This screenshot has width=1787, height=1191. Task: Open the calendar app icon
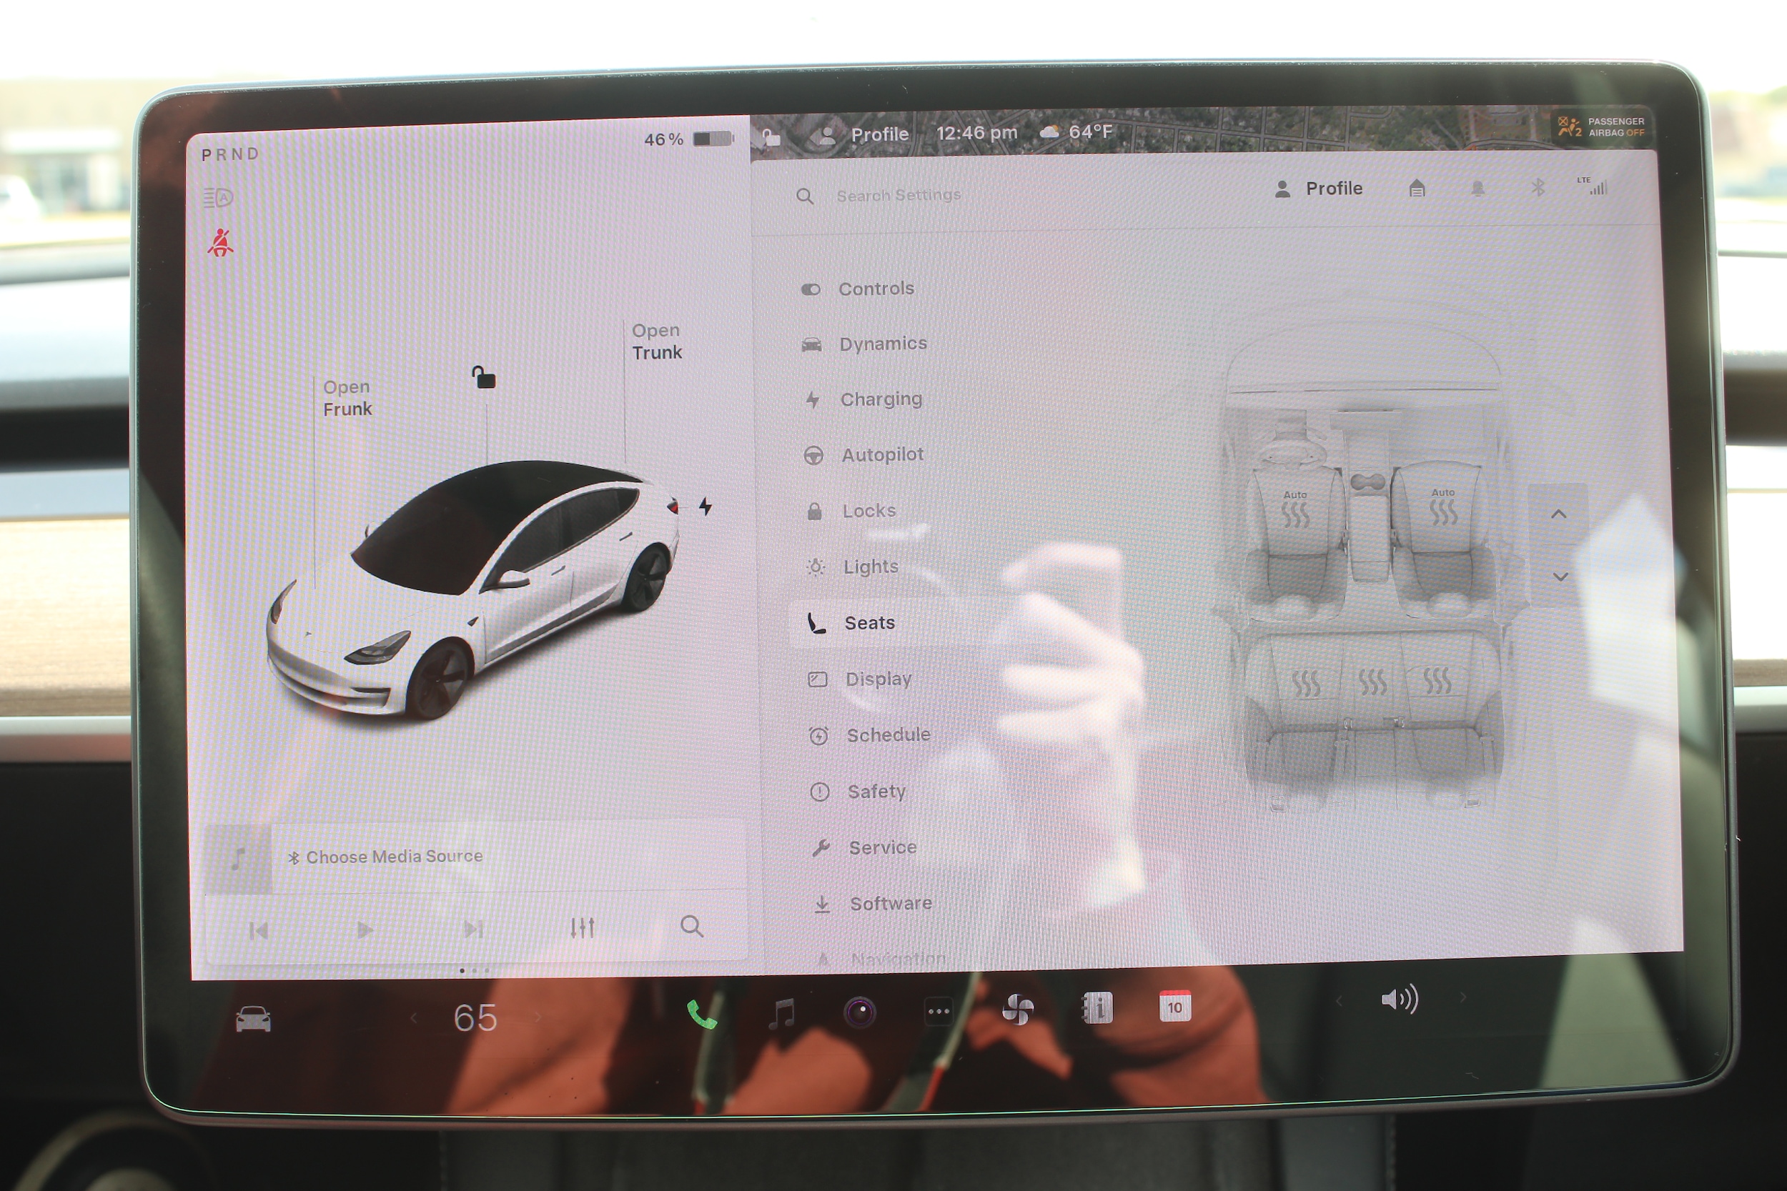pyautogui.click(x=1174, y=1007)
